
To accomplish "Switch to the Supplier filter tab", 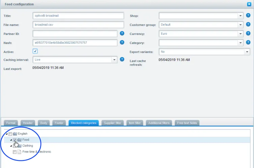I will (x=113, y=123).
